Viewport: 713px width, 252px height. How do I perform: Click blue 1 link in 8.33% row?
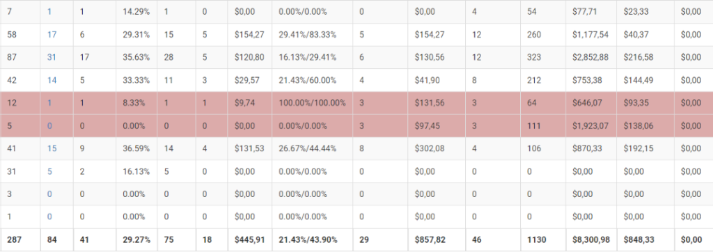[49, 103]
